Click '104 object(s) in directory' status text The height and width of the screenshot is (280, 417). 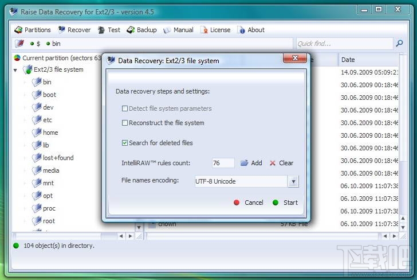tap(59, 246)
